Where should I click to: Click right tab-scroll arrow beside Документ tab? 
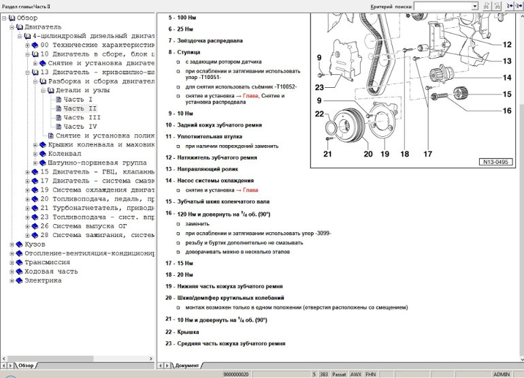167,366
